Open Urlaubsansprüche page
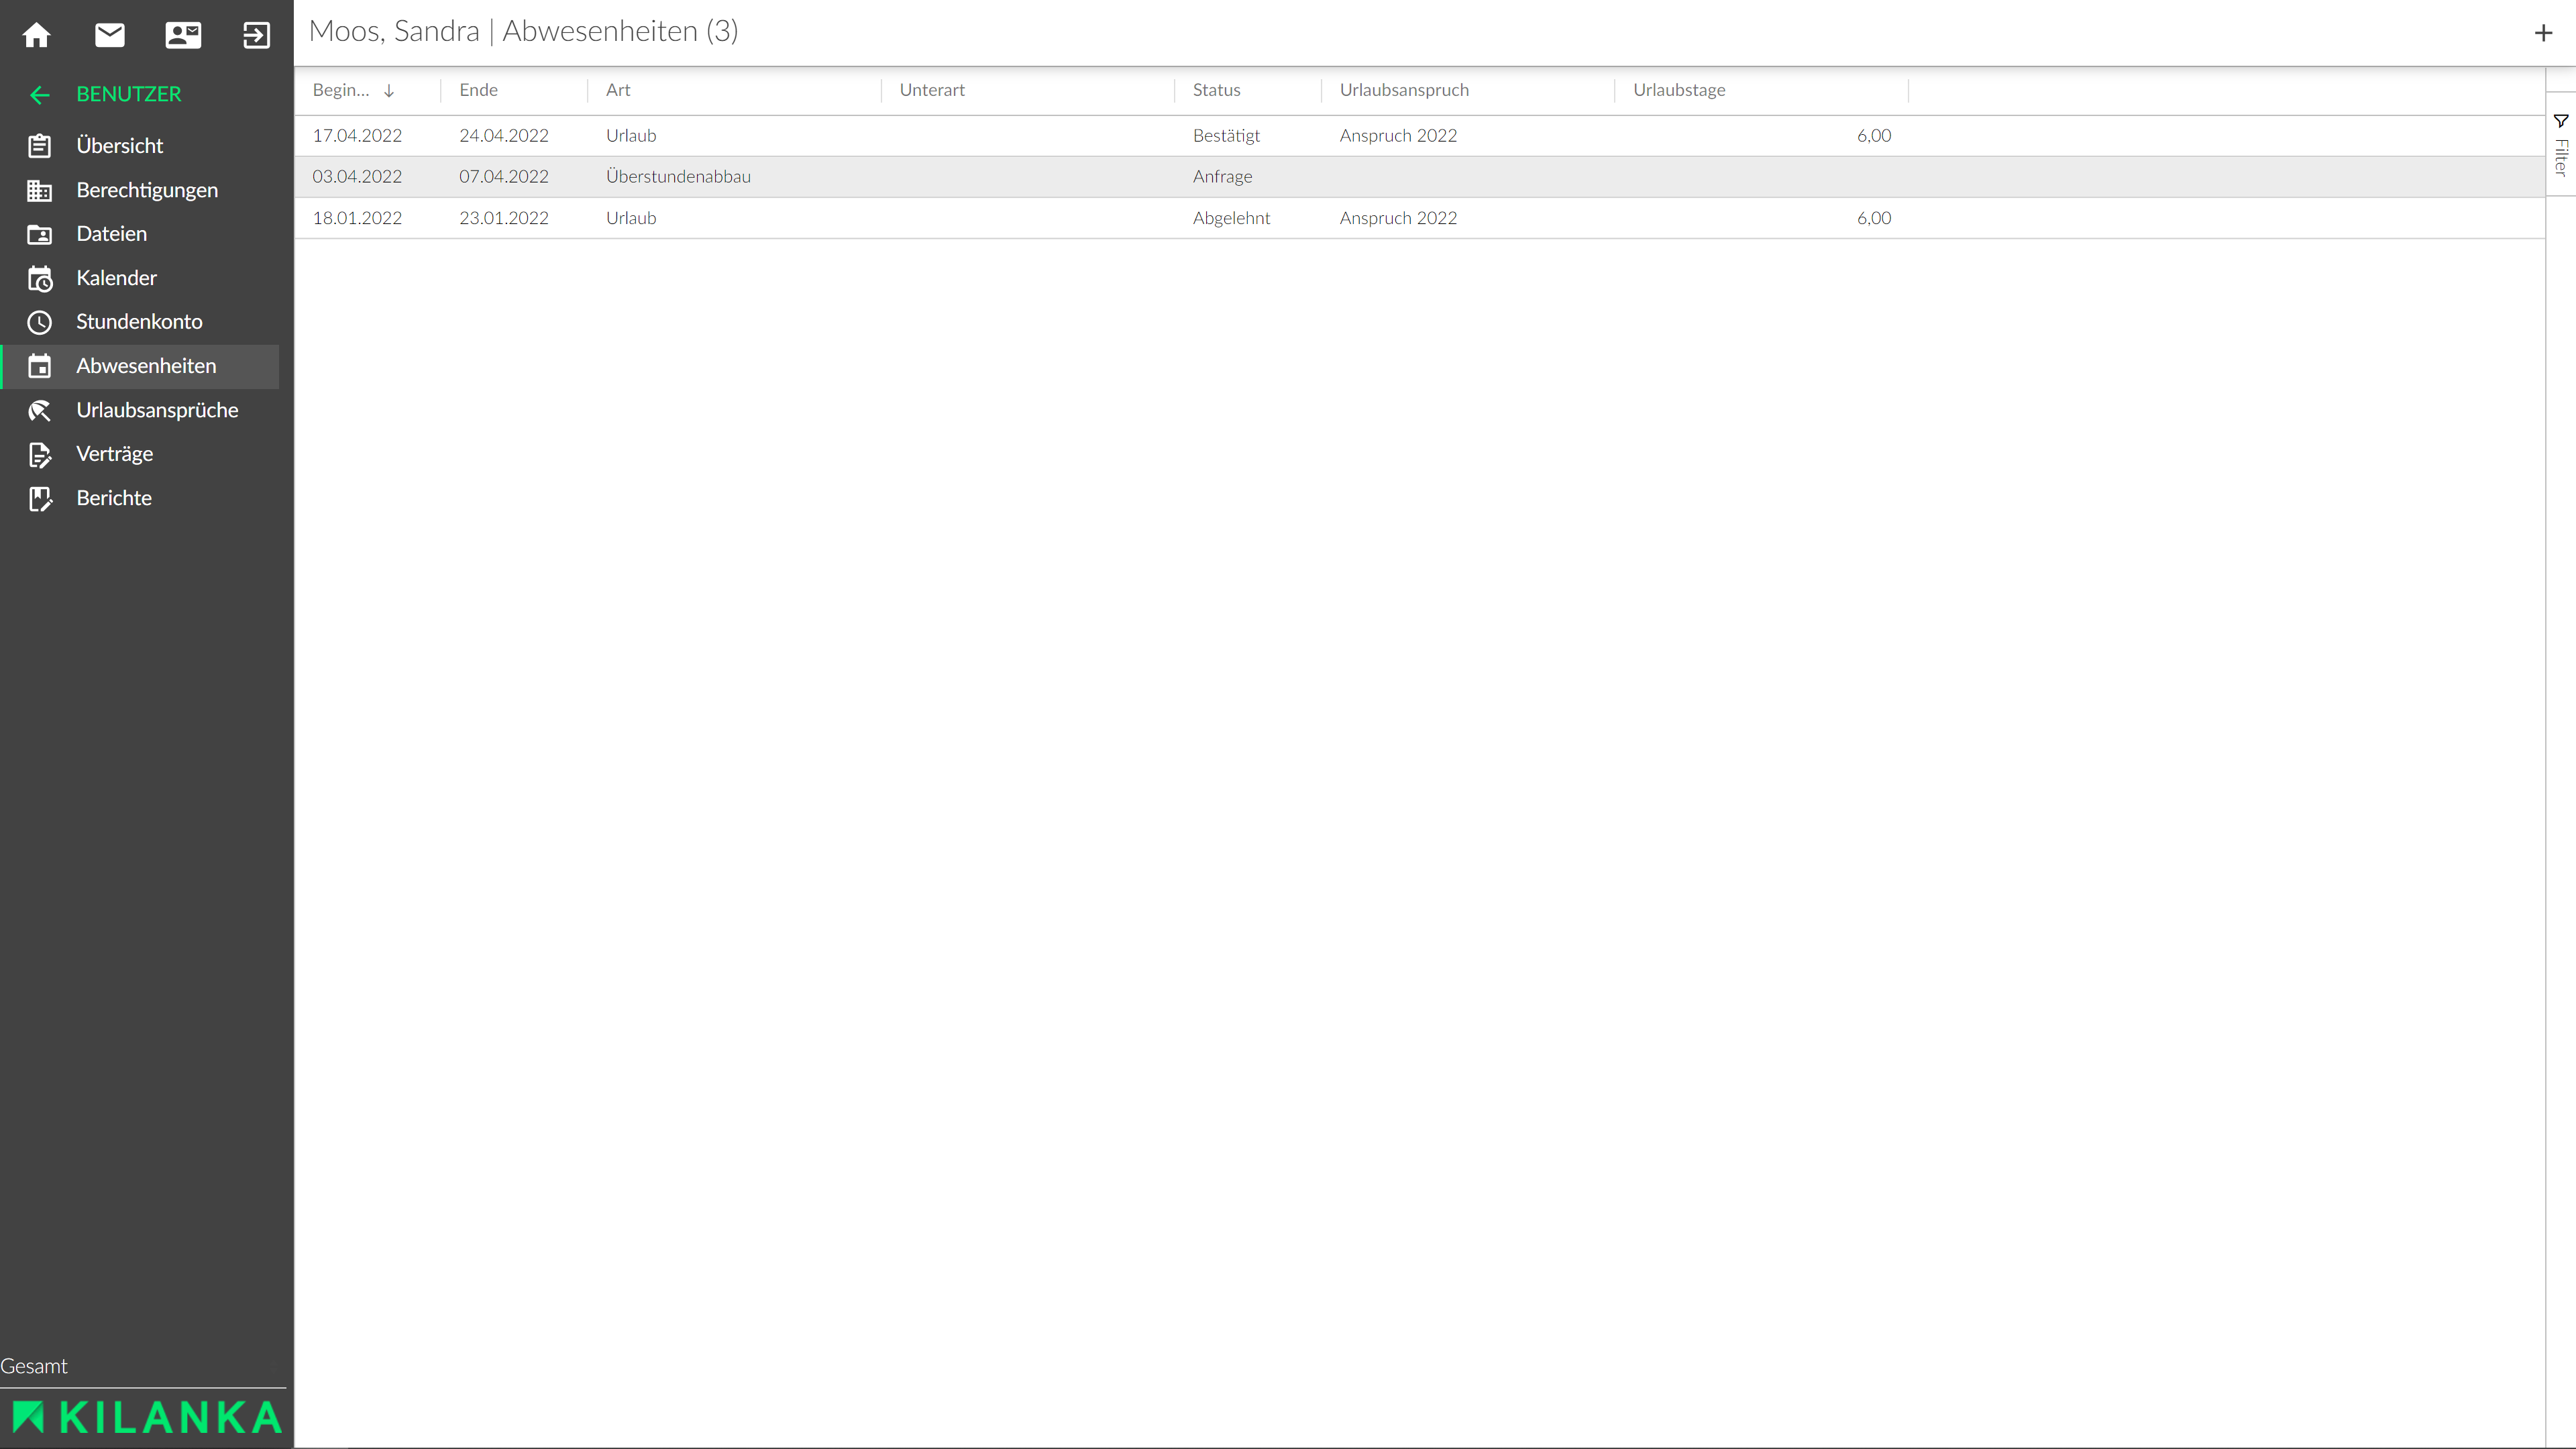Screen dimensions: 2576x1449 [x=157, y=410]
